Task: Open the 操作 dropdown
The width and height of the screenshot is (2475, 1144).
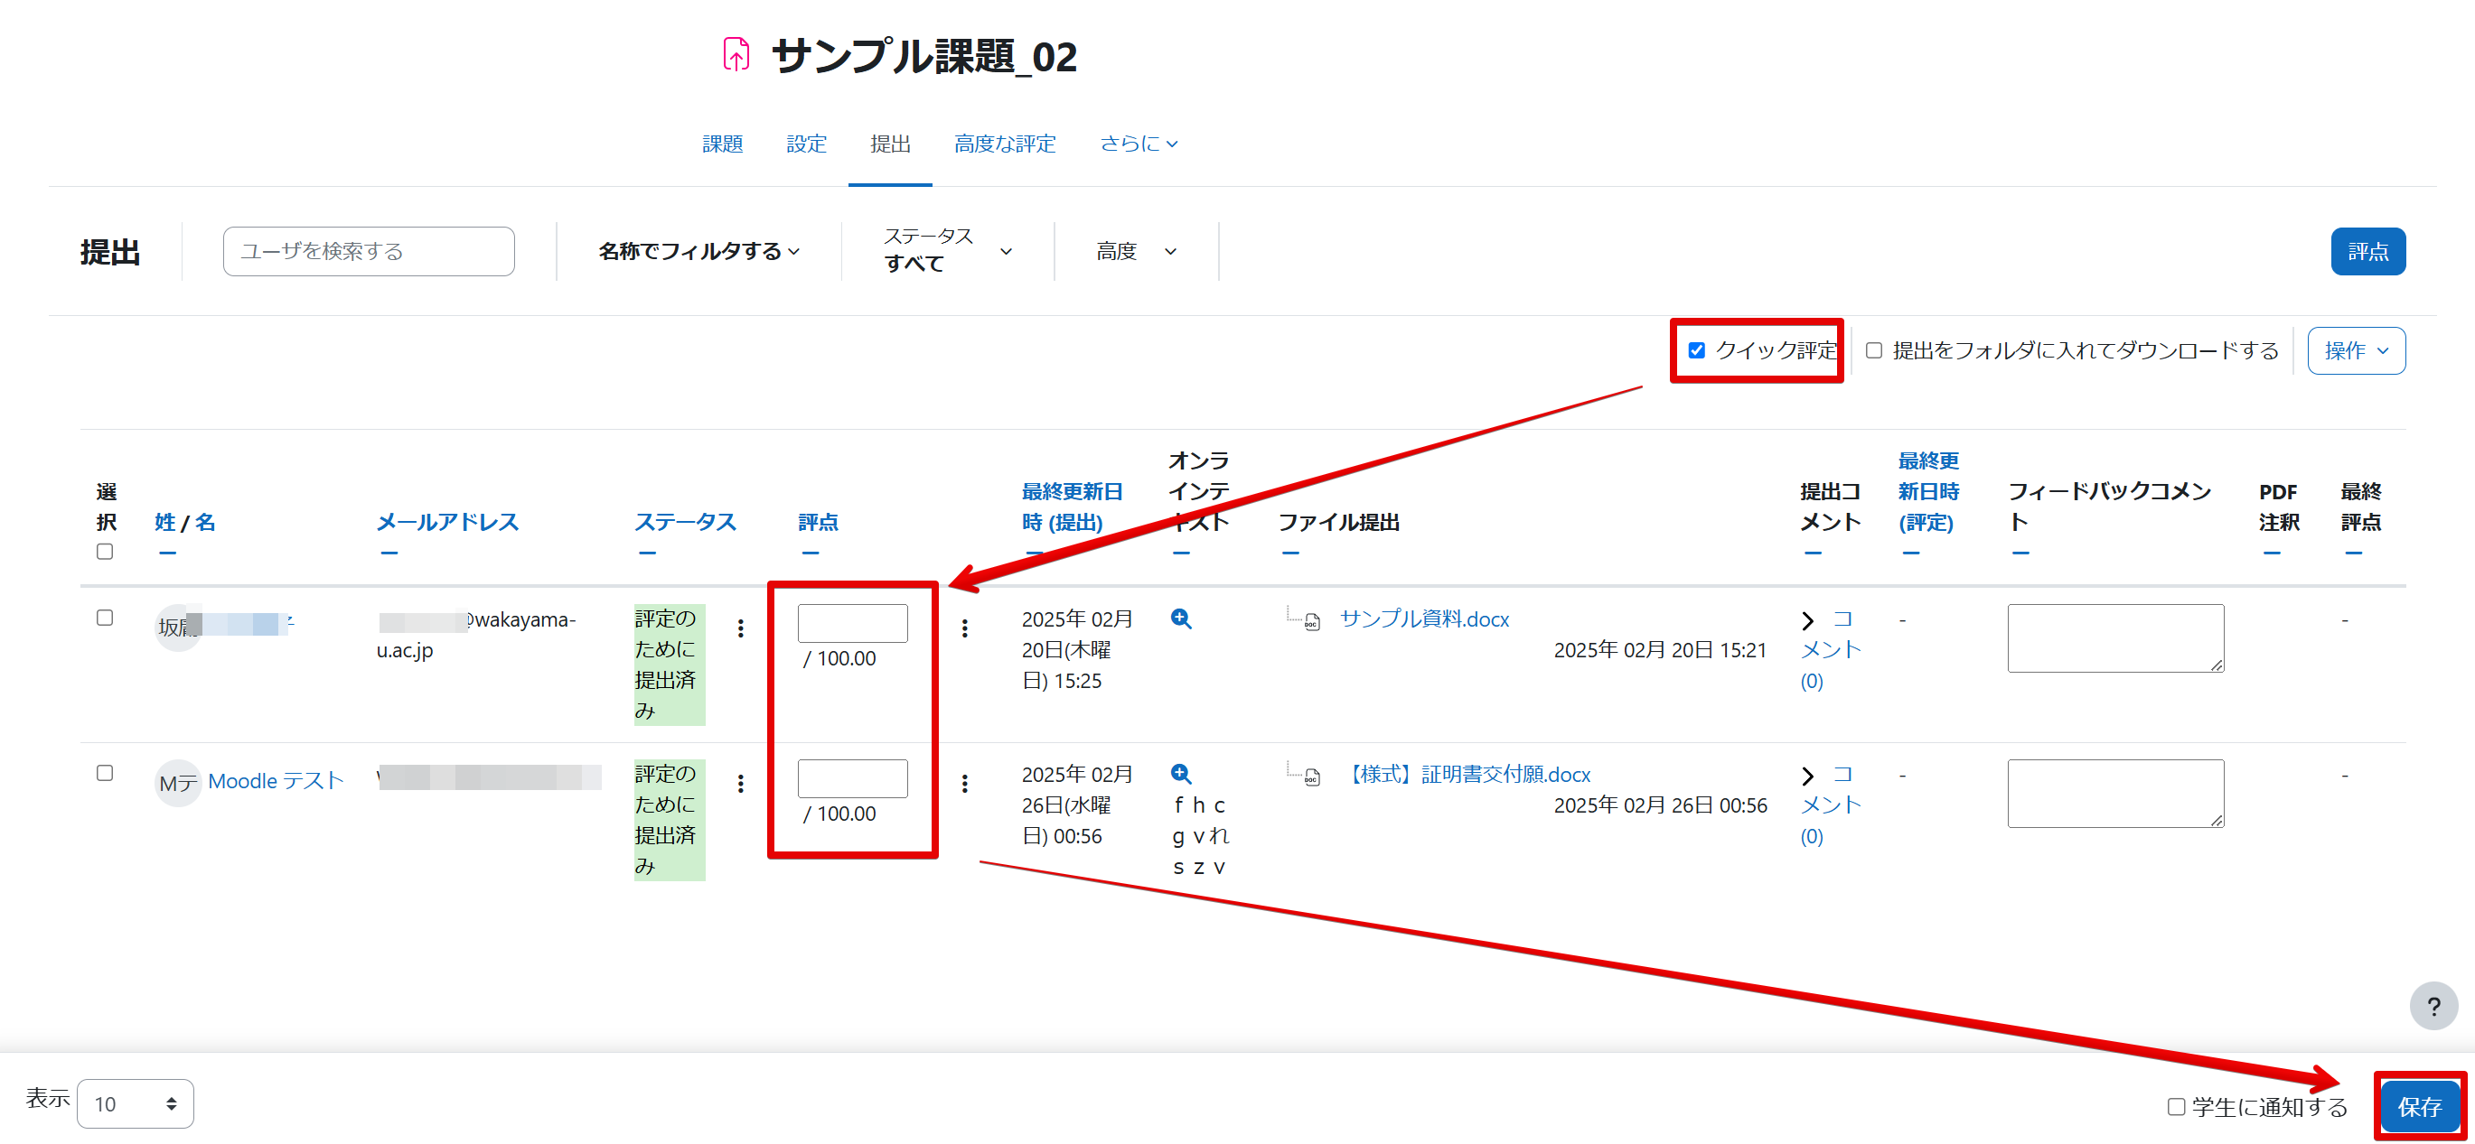Action: coord(2355,351)
